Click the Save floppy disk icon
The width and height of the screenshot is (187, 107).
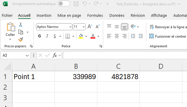tap(76, 4)
